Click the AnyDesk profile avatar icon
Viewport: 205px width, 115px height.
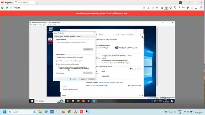click(x=180, y=3)
